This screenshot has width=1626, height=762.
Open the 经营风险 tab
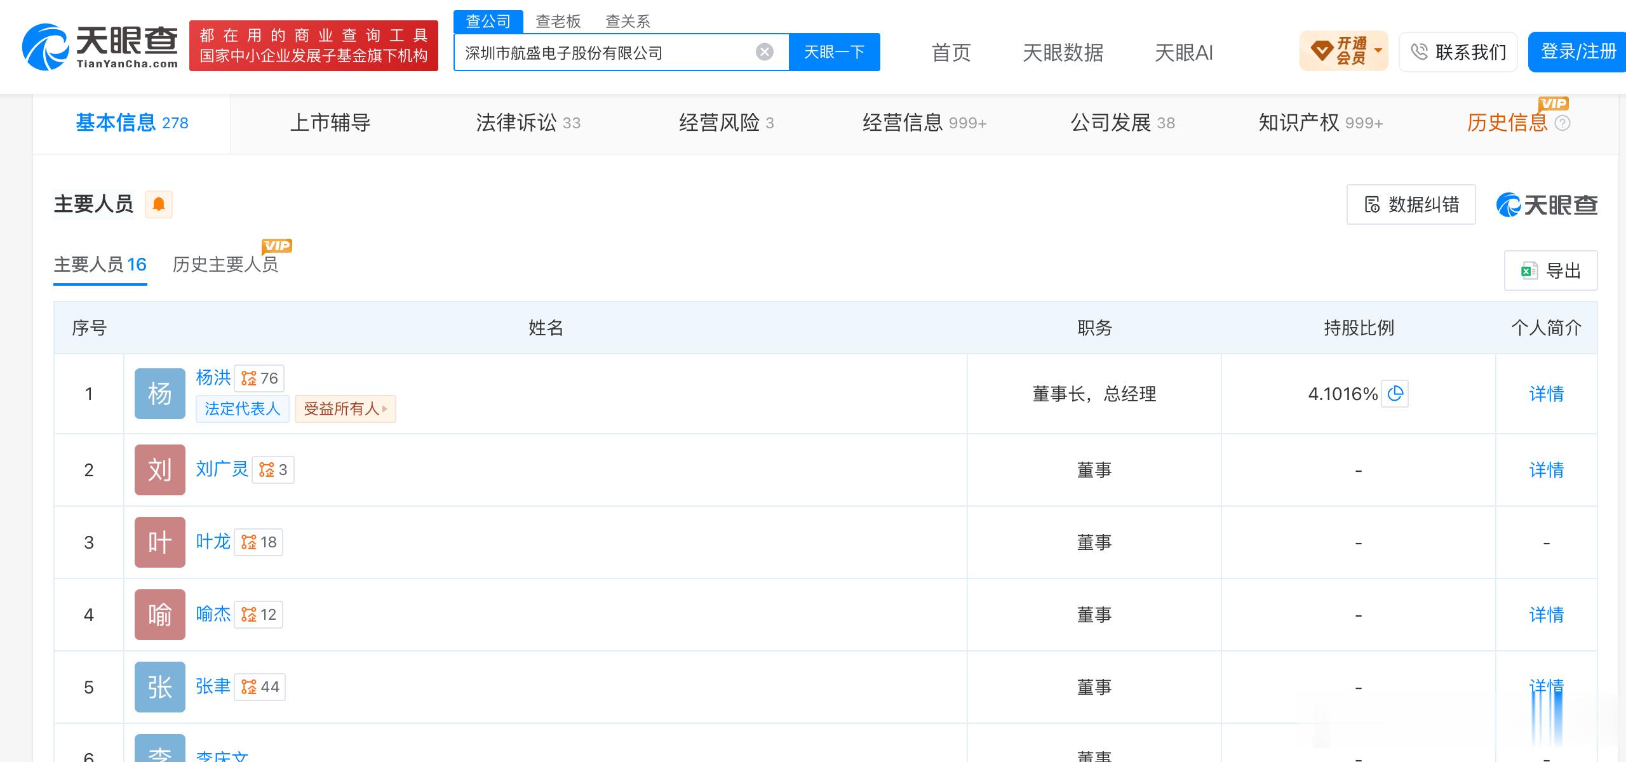tap(727, 123)
